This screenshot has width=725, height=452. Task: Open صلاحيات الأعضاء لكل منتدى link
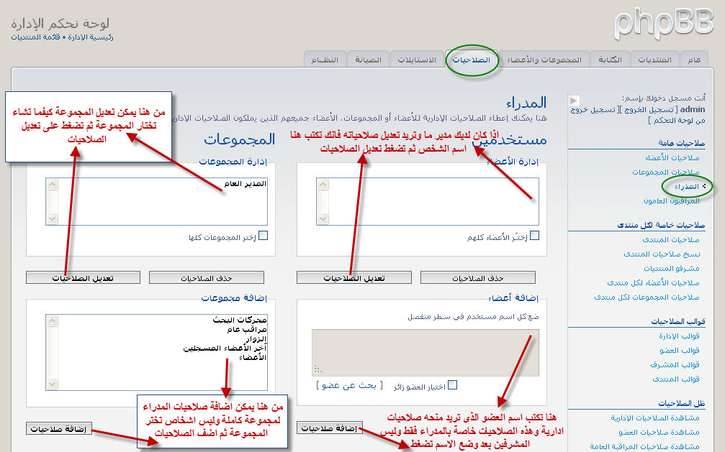point(653,282)
